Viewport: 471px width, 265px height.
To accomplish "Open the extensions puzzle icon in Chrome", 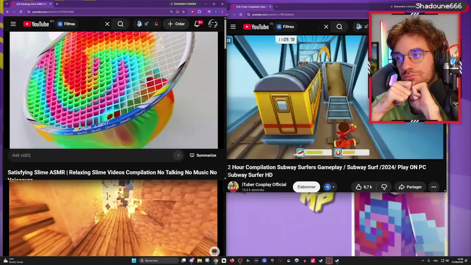I will (x=199, y=12).
